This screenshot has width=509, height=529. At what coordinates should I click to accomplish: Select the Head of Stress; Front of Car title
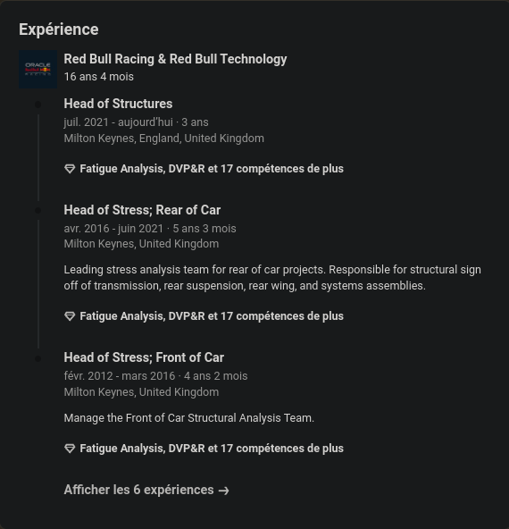144,357
